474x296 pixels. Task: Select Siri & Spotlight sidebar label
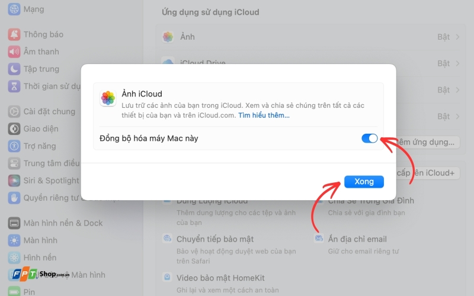pos(52,181)
